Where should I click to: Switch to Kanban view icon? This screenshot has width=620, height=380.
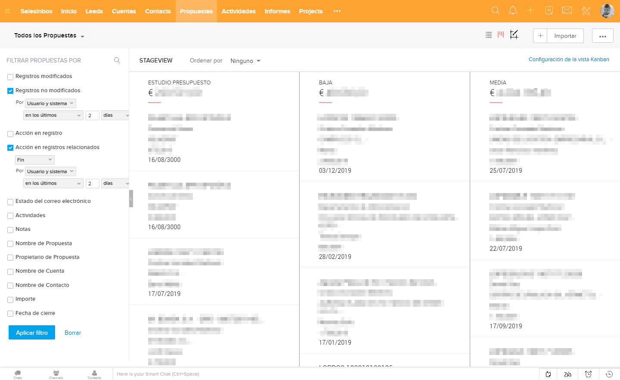[501, 35]
